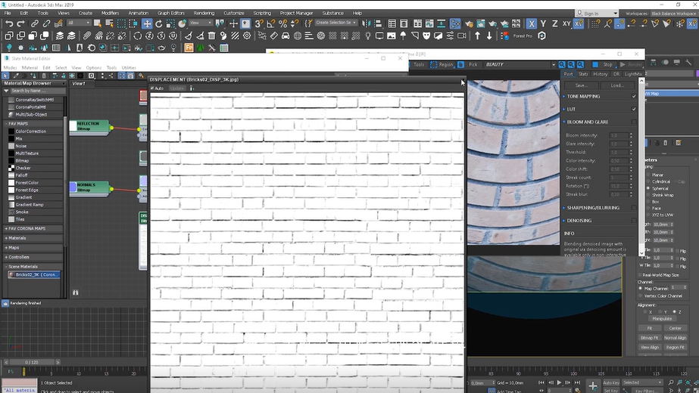699x393 pixels.
Task: Click the Display monitor tab in command panel
Action: 677,62
